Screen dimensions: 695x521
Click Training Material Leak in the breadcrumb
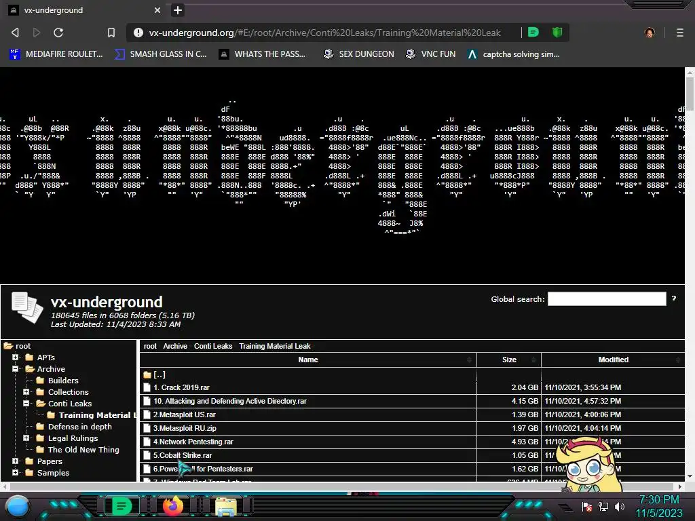pos(275,346)
